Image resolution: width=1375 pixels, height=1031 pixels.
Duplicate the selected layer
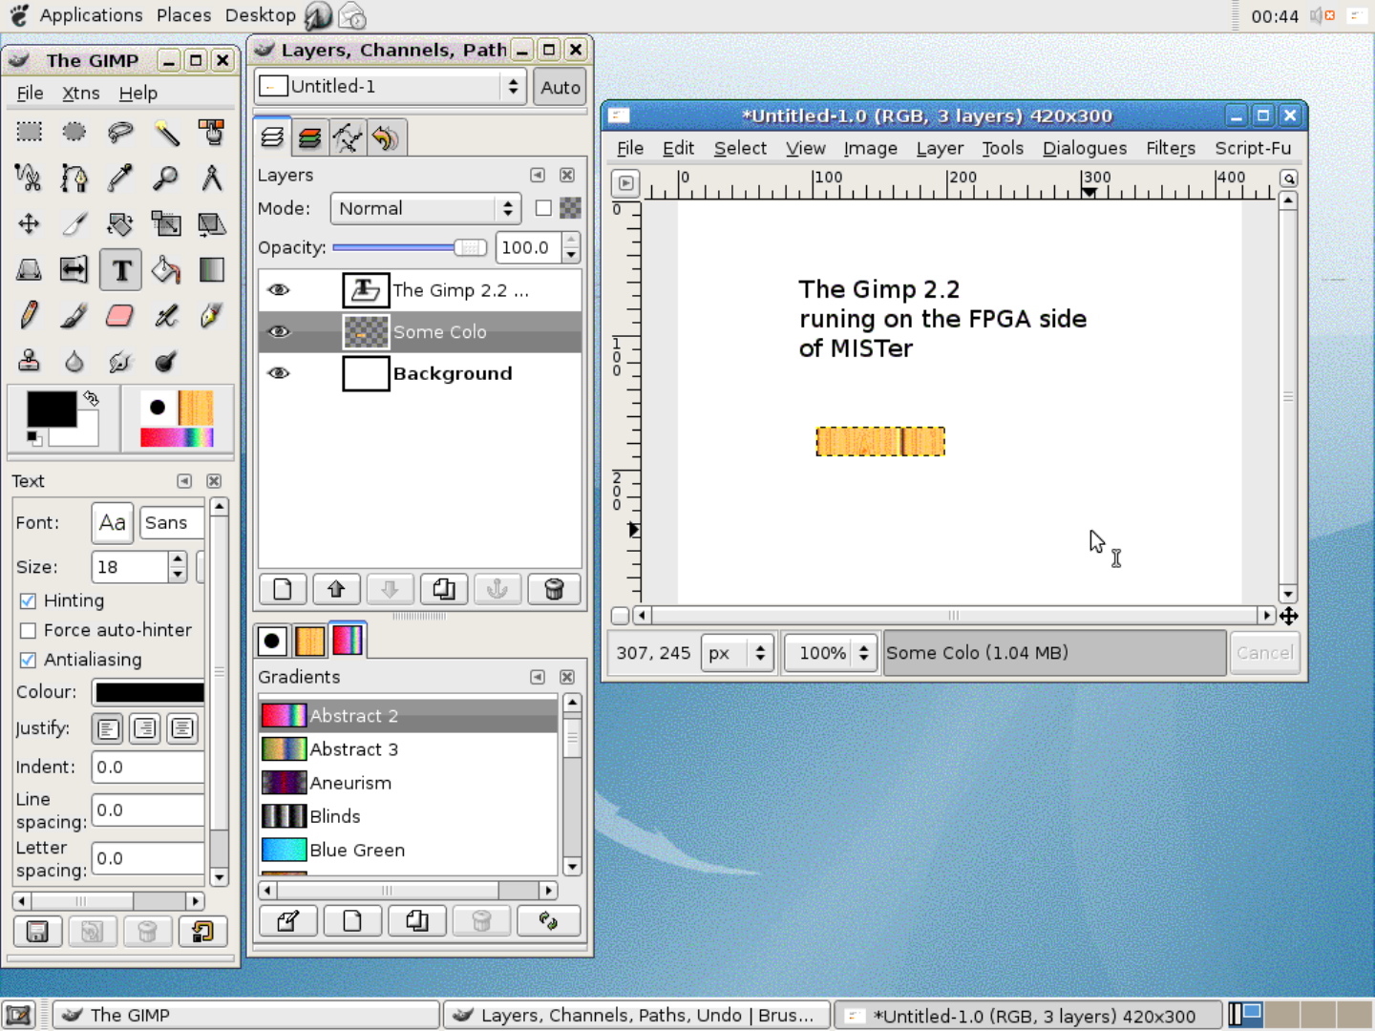click(444, 589)
